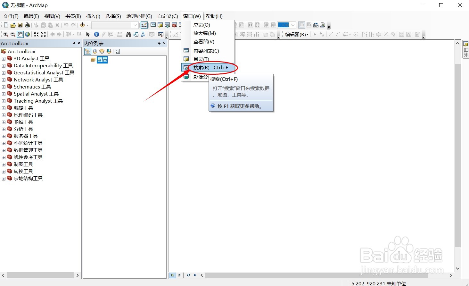Screen dimensions: 469x286
Task: Open the layout zoom percentage dropdown
Action: pyautogui.click(x=293, y=25)
